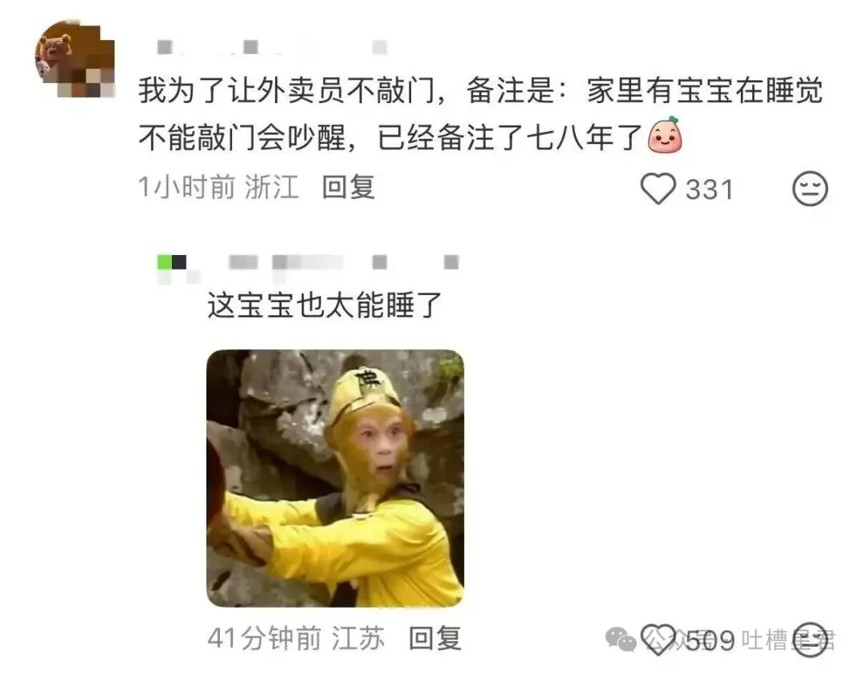Select the reply text 这宝宝也太能睡了
Viewport: 864px width, 674px height.
tap(325, 305)
